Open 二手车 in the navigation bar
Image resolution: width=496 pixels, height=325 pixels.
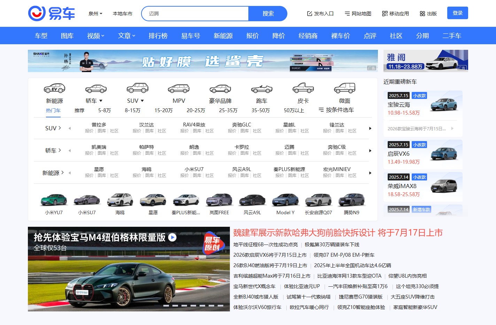(452, 36)
